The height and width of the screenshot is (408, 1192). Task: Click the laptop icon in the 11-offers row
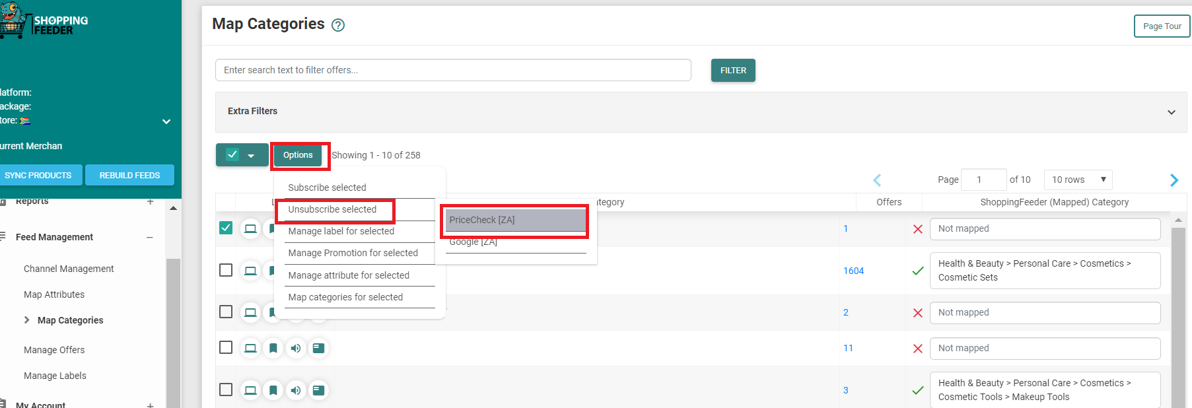(250, 348)
